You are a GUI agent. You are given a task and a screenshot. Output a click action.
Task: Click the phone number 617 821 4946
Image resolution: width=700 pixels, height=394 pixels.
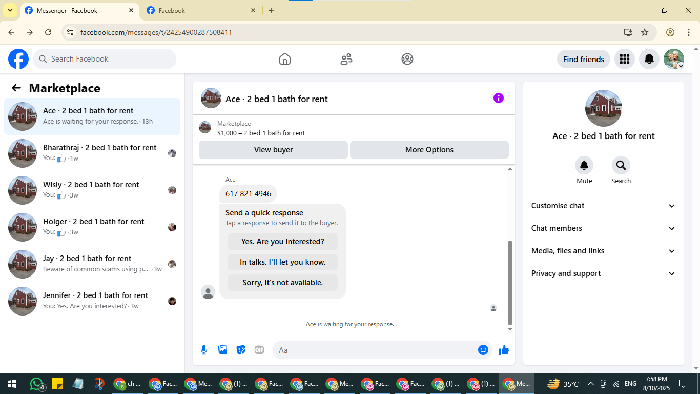tap(249, 194)
